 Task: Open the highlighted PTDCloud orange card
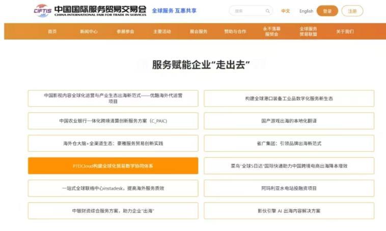[x=113, y=166]
